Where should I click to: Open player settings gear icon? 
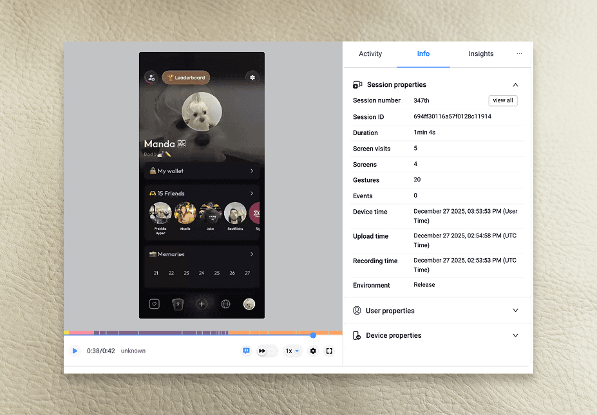(313, 351)
